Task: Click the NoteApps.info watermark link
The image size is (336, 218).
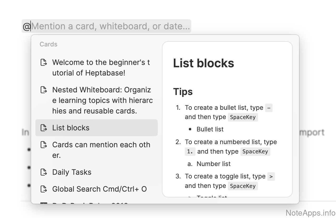Action: tap(310, 213)
